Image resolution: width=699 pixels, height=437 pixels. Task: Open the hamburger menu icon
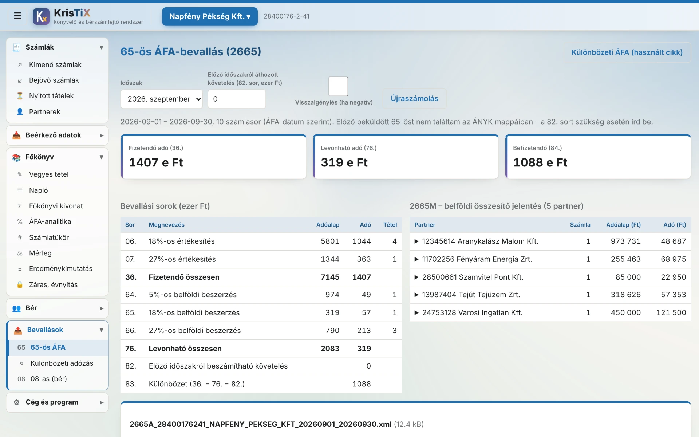click(17, 16)
